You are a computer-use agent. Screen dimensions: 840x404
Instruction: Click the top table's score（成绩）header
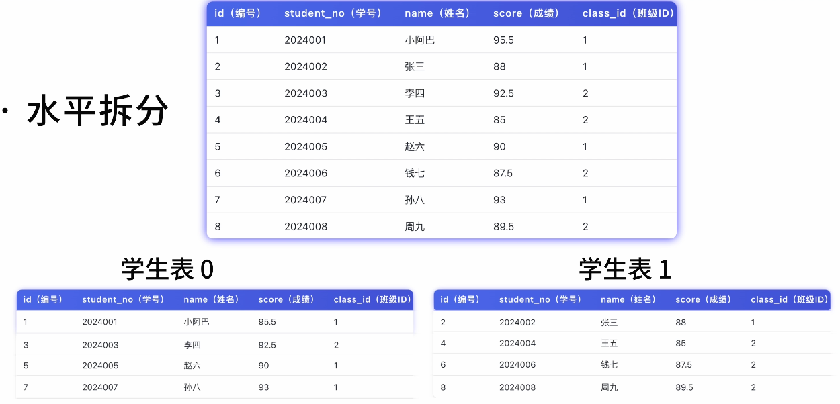[526, 13]
